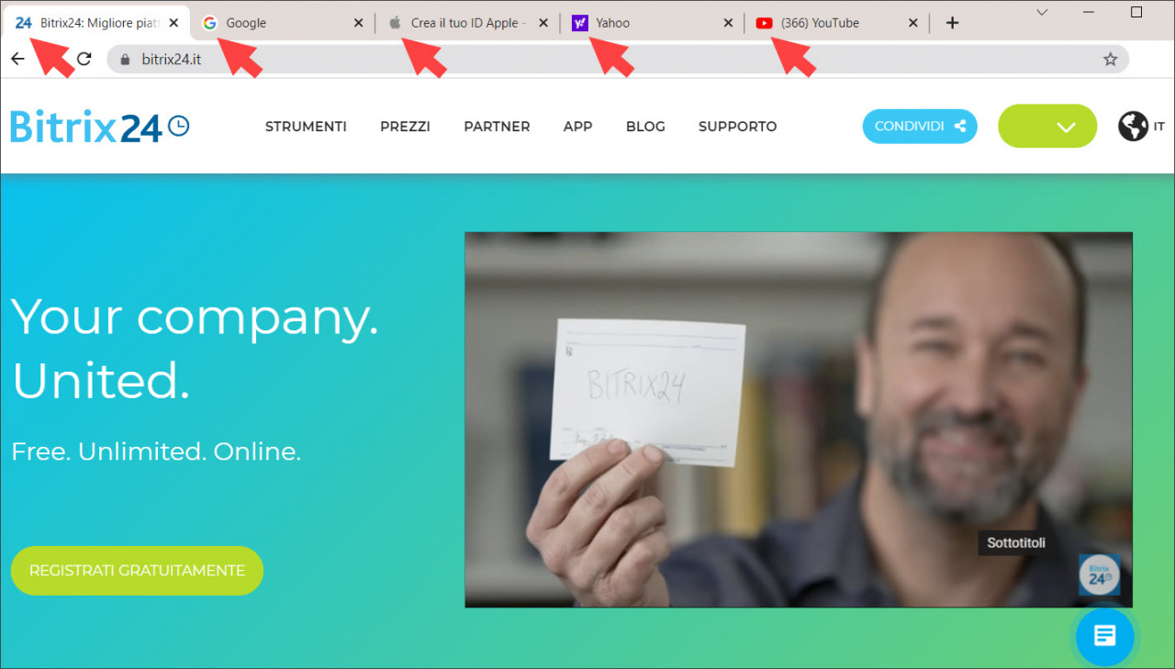The height and width of the screenshot is (669, 1175).
Task: Open the tab search chevron
Action: coord(1043,12)
